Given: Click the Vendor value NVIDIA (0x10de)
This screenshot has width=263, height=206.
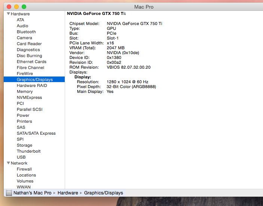Looking at the screenshot, I should click(123, 53).
